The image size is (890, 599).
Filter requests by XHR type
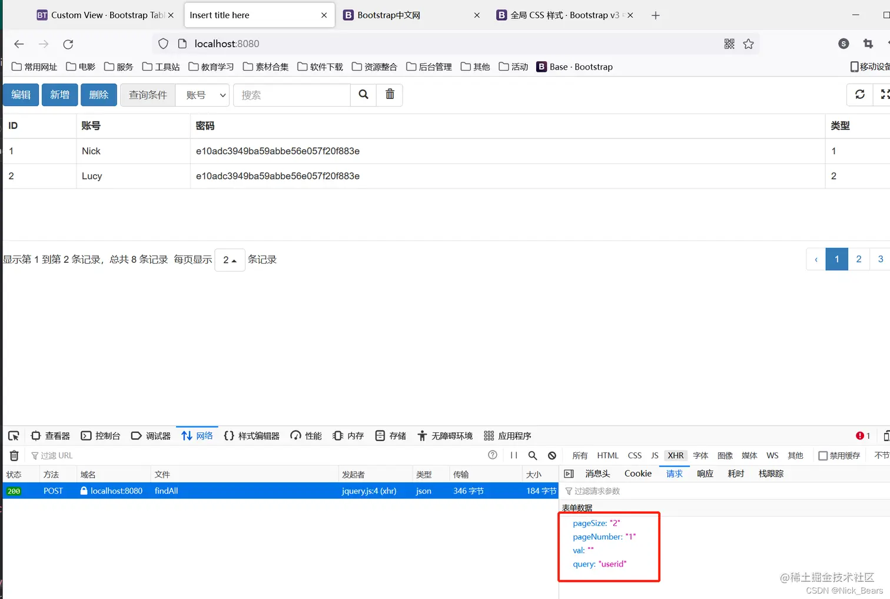[x=676, y=455]
